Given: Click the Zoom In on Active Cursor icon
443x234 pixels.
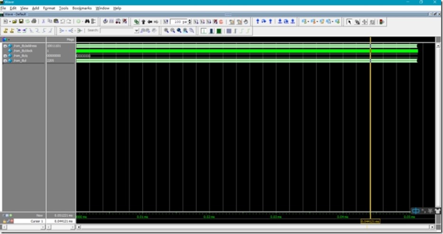Looking at the screenshot, I should click(x=185, y=30).
